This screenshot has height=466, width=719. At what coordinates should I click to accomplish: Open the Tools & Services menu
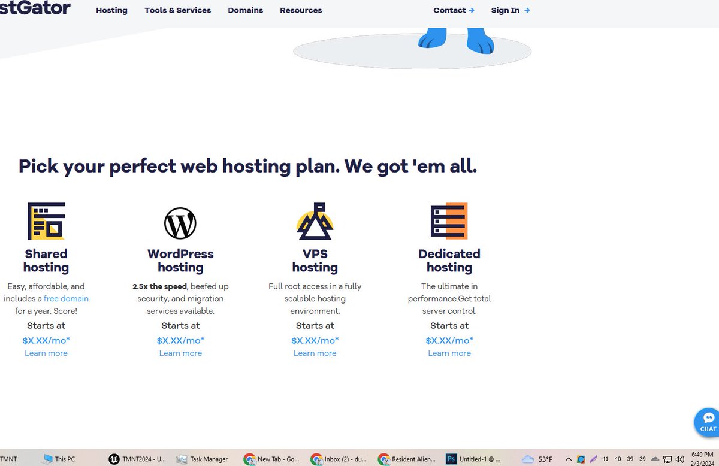tap(178, 10)
